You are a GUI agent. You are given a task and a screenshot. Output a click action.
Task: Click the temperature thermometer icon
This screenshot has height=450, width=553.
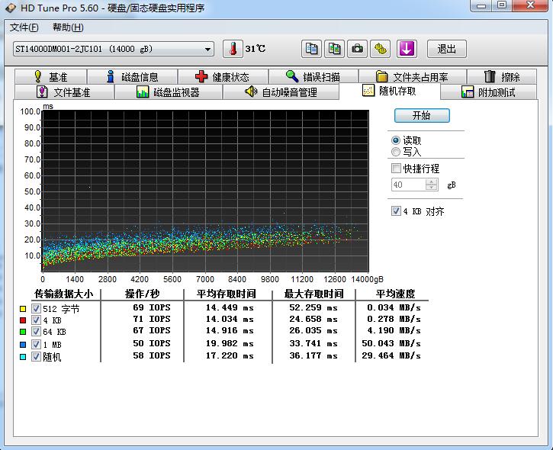pyautogui.click(x=233, y=49)
